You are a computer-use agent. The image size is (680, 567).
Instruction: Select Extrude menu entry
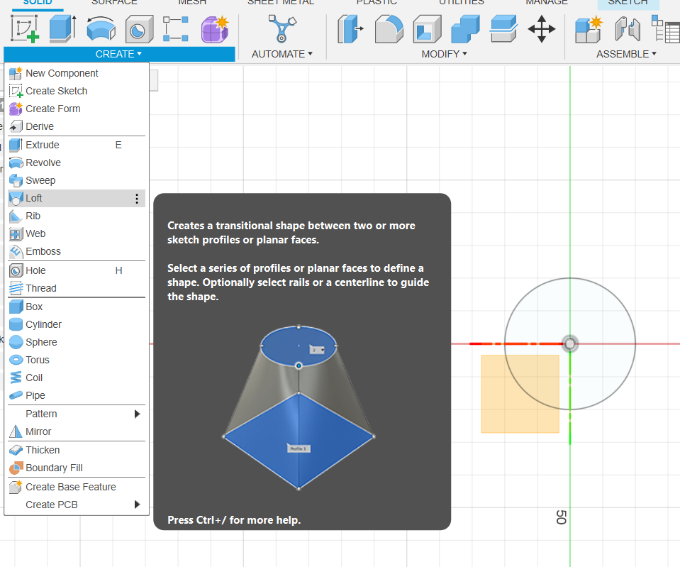click(77, 145)
